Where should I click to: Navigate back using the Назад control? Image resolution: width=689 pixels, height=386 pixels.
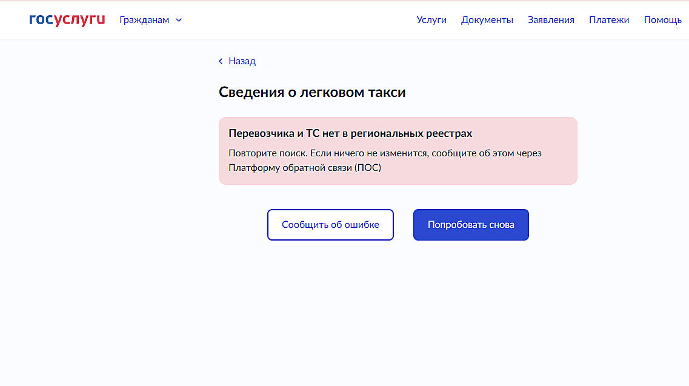tap(236, 61)
